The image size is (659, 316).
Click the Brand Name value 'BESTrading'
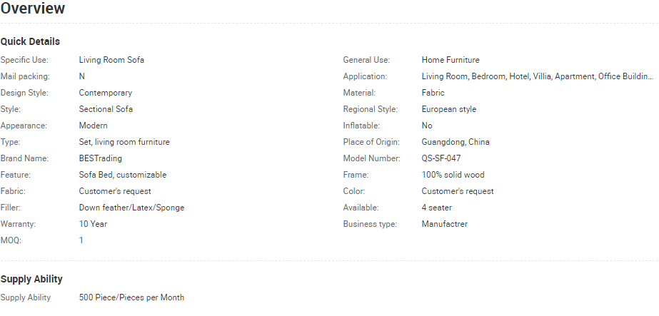(100, 158)
